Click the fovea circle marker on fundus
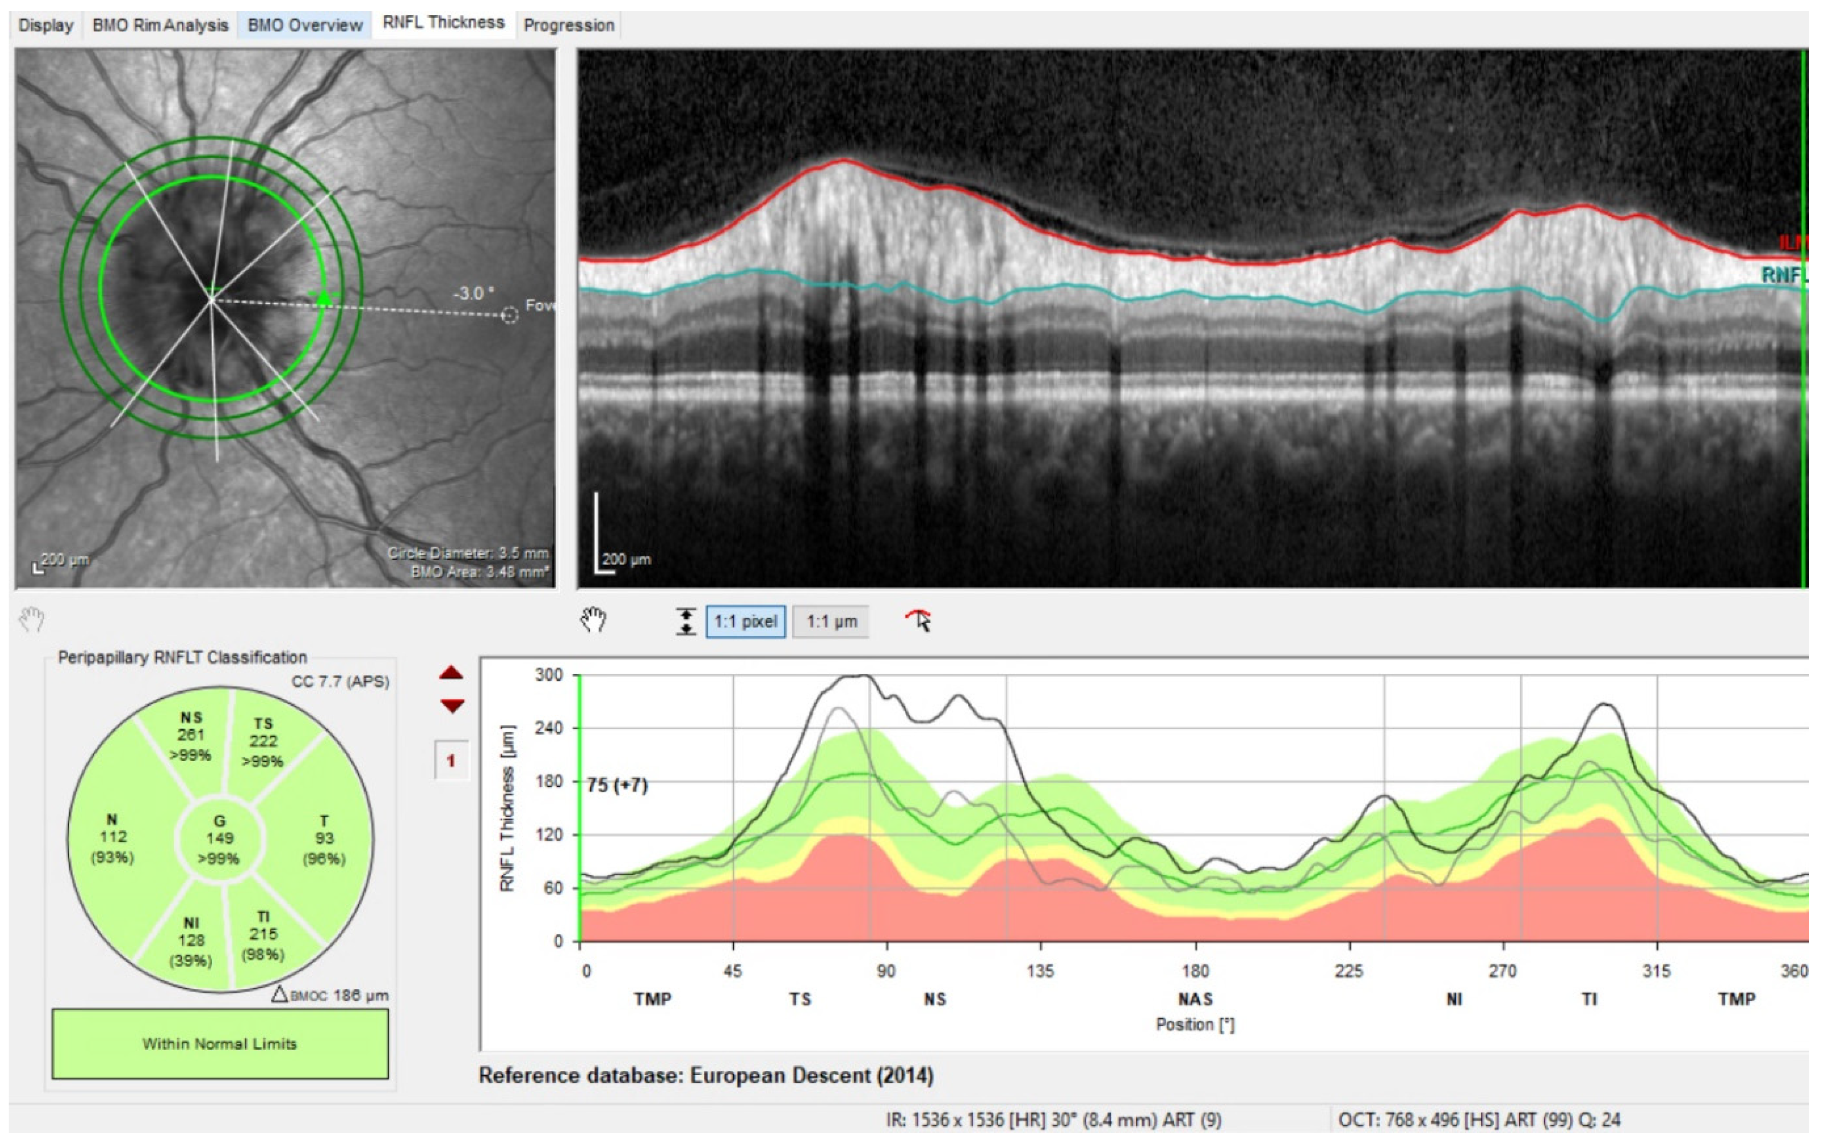This screenshot has width=1821, height=1143. pyautogui.click(x=511, y=315)
